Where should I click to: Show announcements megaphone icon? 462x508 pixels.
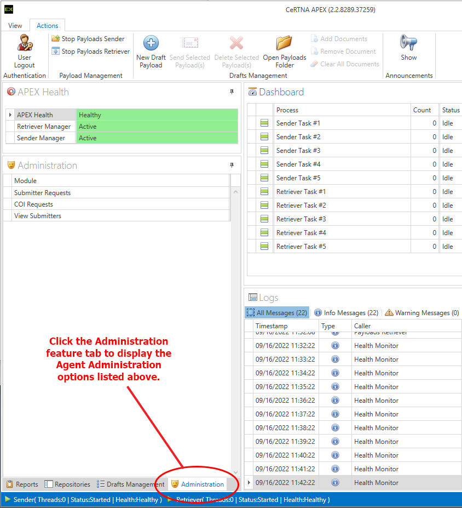[408, 43]
